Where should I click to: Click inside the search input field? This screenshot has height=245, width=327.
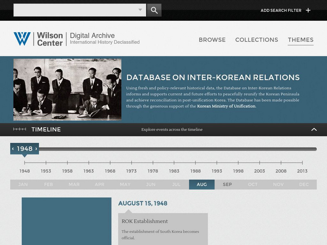pos(74,10)
